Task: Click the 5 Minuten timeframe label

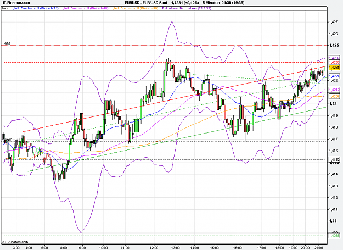Action: [x=211, y=3]
